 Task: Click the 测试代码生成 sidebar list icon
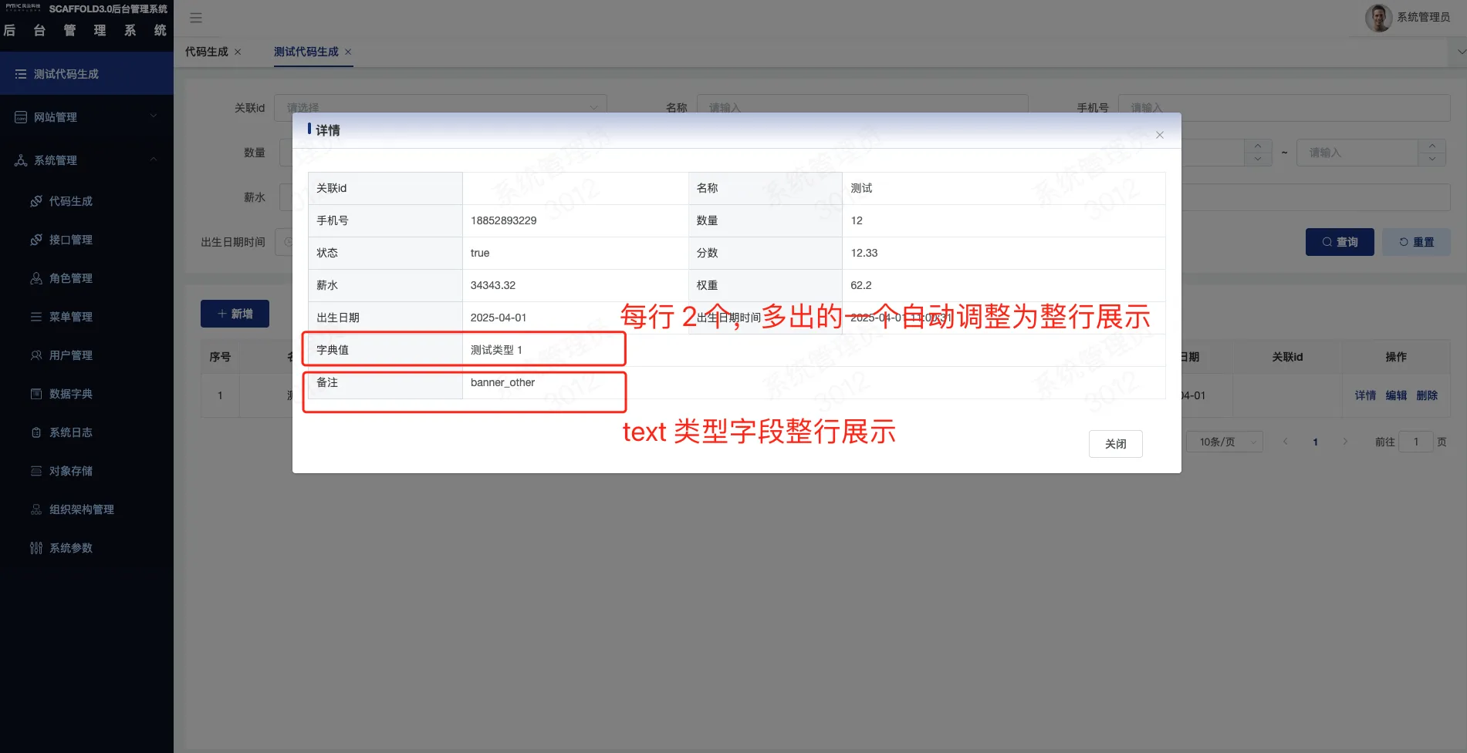[21, 74]
